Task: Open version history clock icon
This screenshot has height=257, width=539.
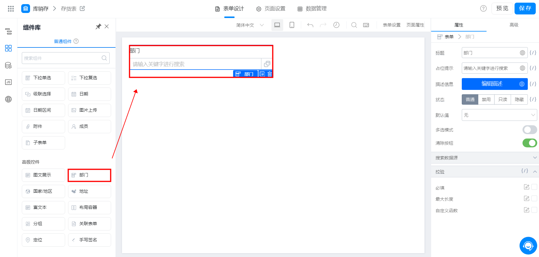Action: pos(336,25)
